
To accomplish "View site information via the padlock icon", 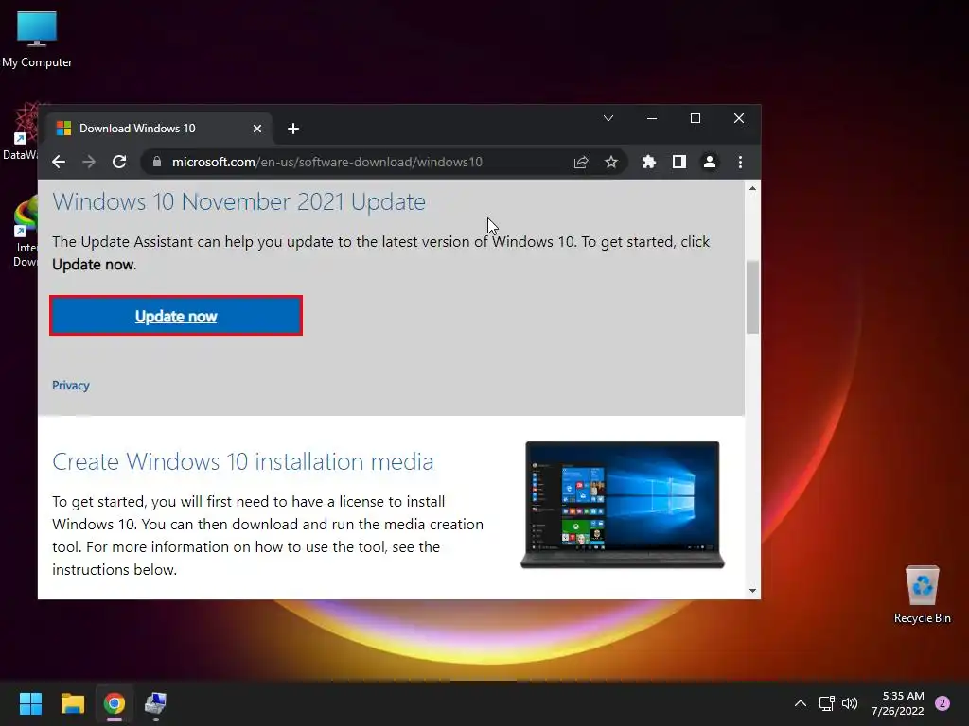I will point(157,162).
